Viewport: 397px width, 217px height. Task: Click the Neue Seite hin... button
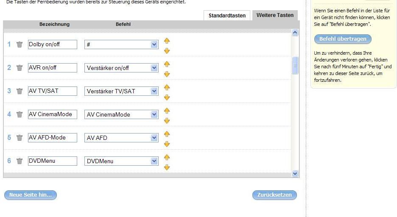tap(30, 195)
